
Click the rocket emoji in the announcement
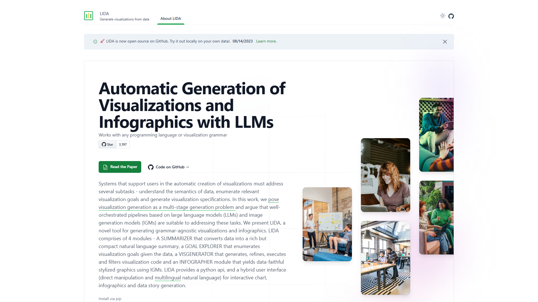coord(102,41)
